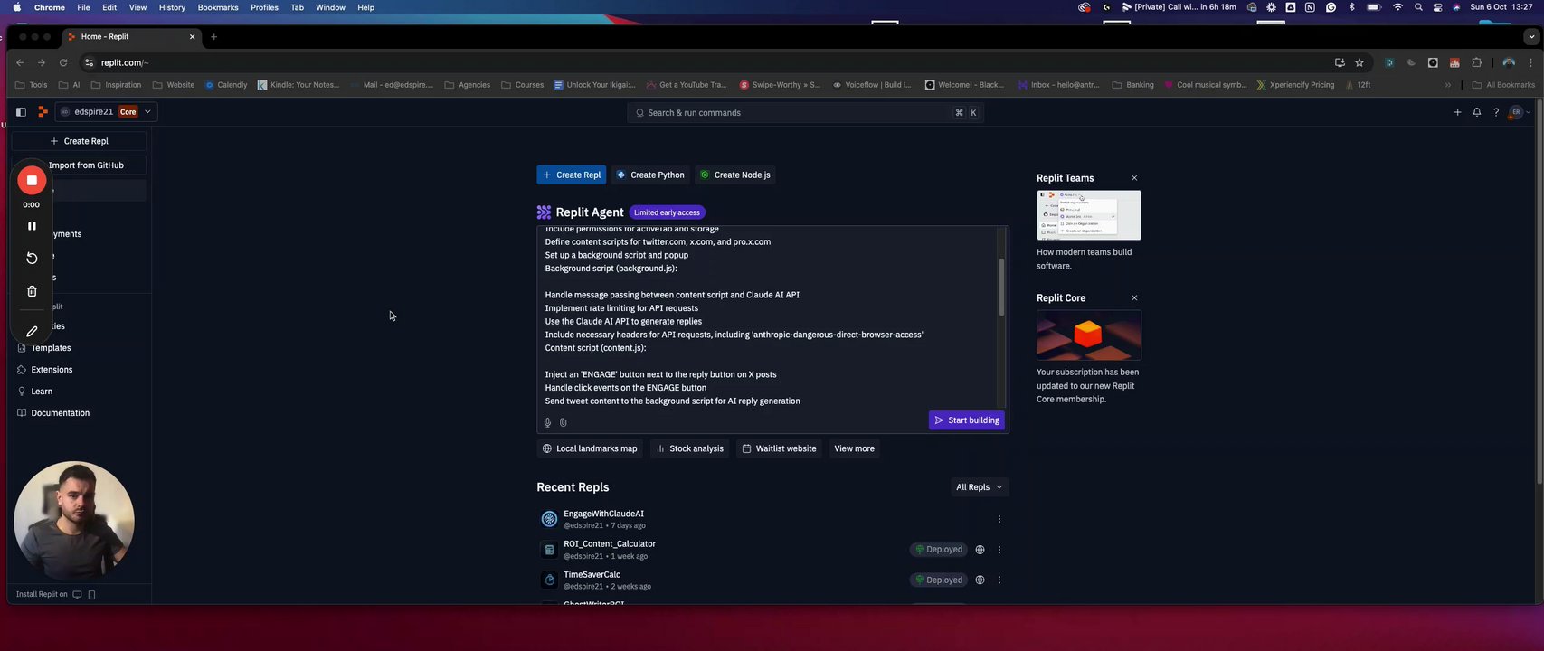This screenshot has height=651, width=1544.
Task: Open a new Chrome tab
Action: 213,37
